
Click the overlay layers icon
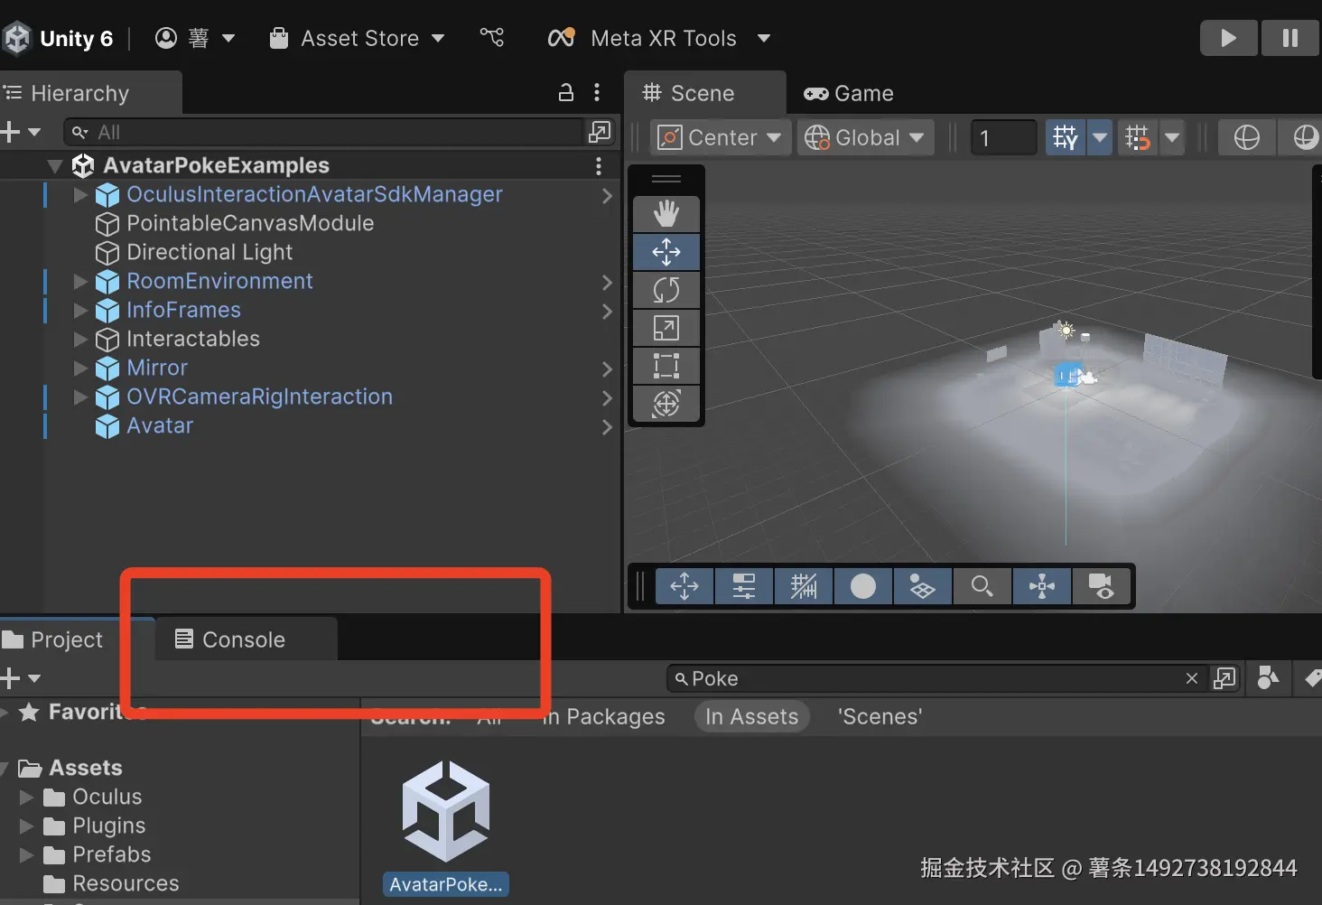pos(922,586)
